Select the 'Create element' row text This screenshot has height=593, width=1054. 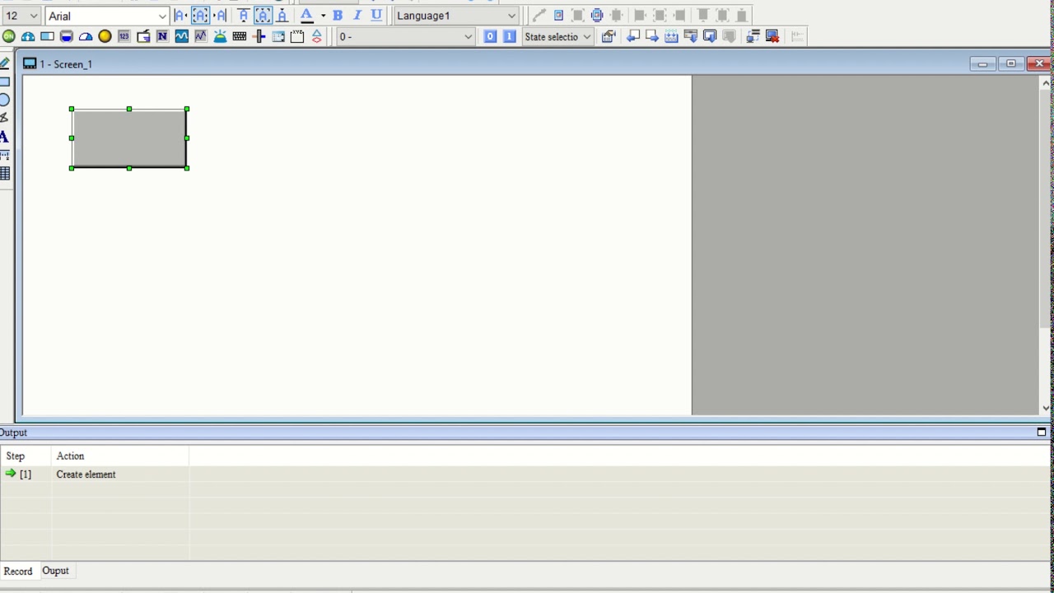point(86,474)
